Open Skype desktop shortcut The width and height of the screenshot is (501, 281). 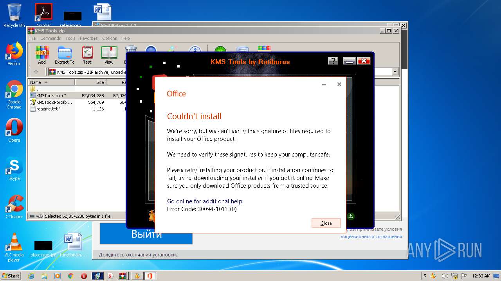click(14, 169)
